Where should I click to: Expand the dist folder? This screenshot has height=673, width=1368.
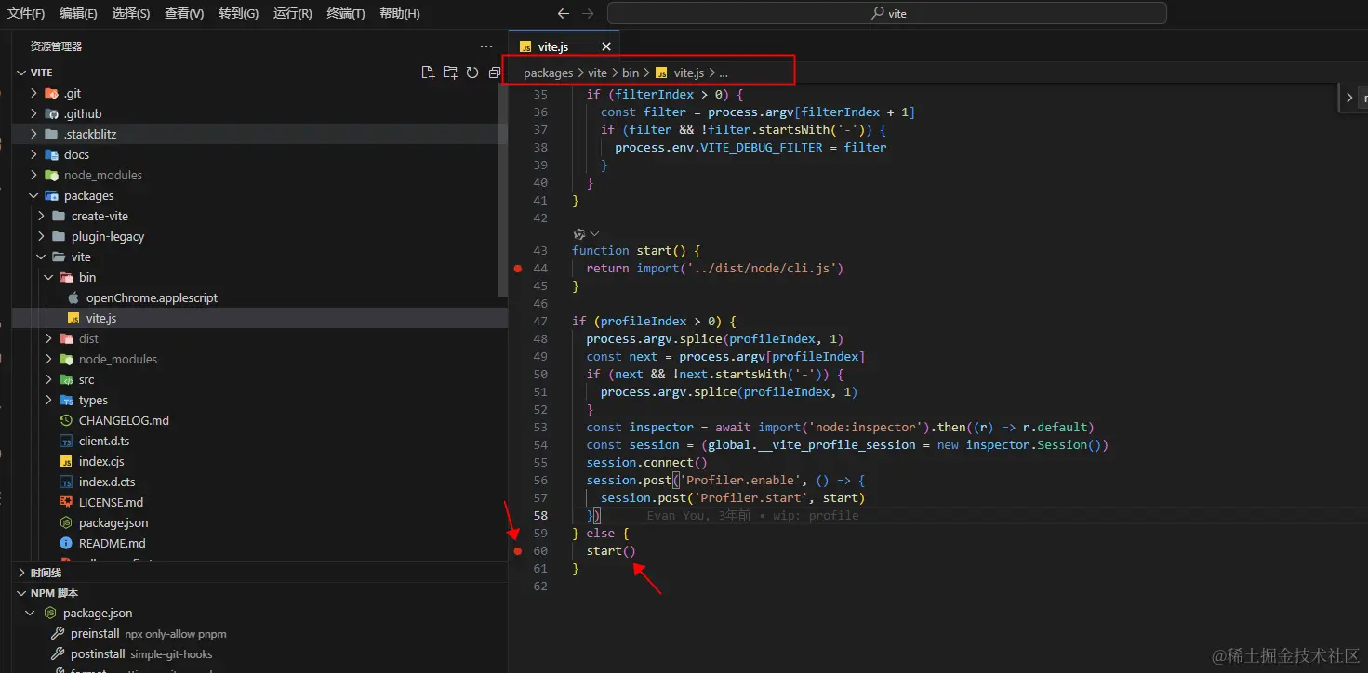[49, 339]
